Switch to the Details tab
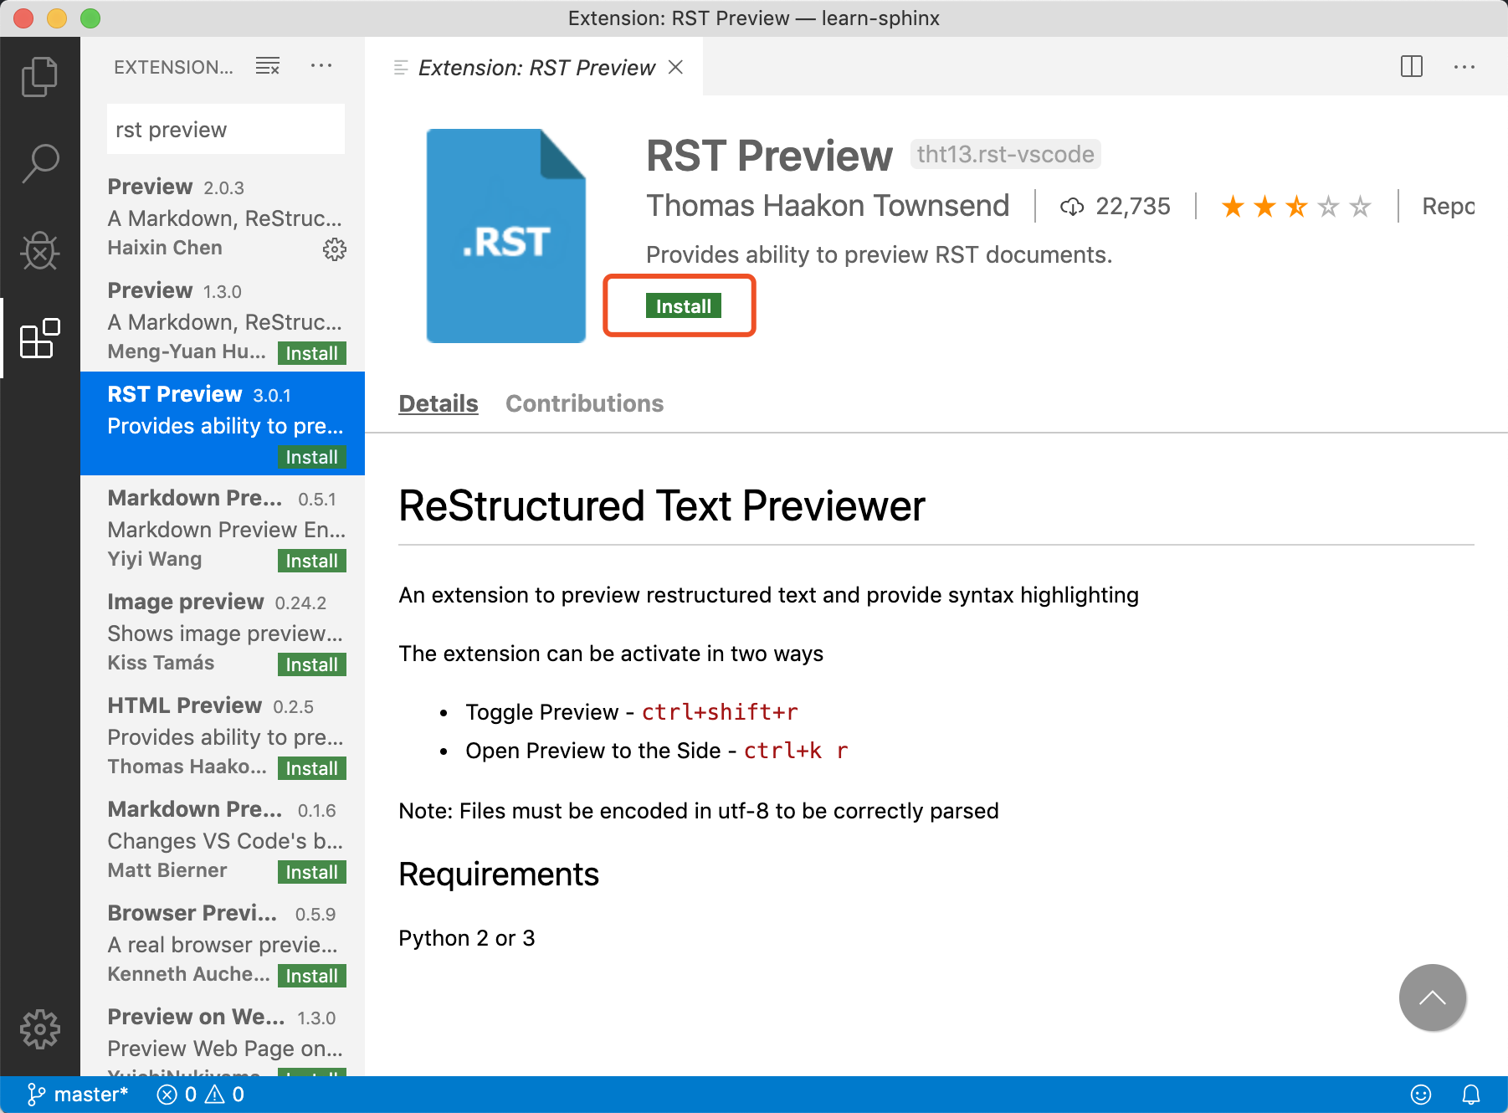The width and height of the screenshot is (1508, 1113). 439,403
